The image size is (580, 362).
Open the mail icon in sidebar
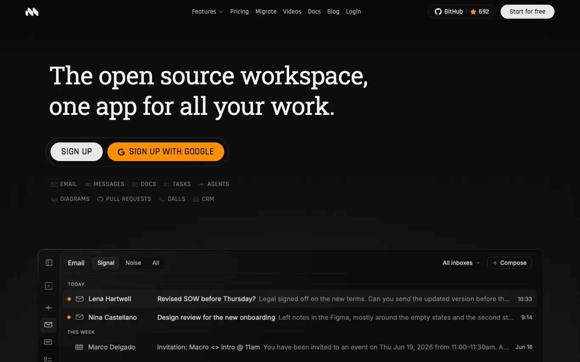[48, 325]
